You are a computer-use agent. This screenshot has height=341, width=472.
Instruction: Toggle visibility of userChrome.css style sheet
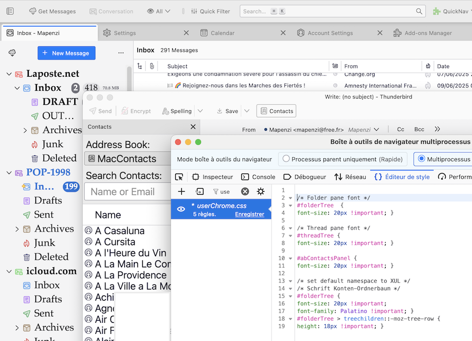[181, 209]
